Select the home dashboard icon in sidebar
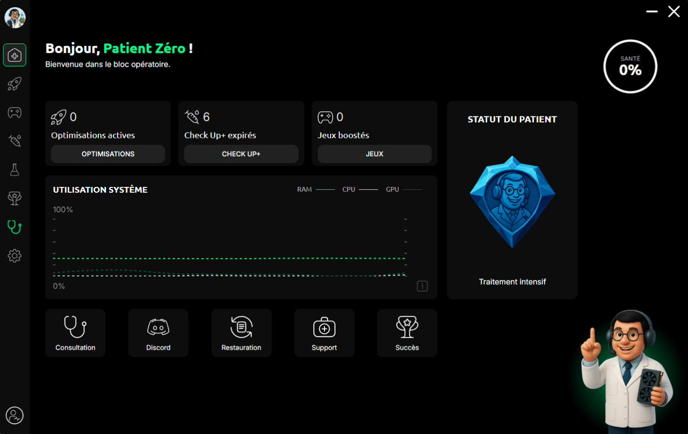 [x=14, y=55]
